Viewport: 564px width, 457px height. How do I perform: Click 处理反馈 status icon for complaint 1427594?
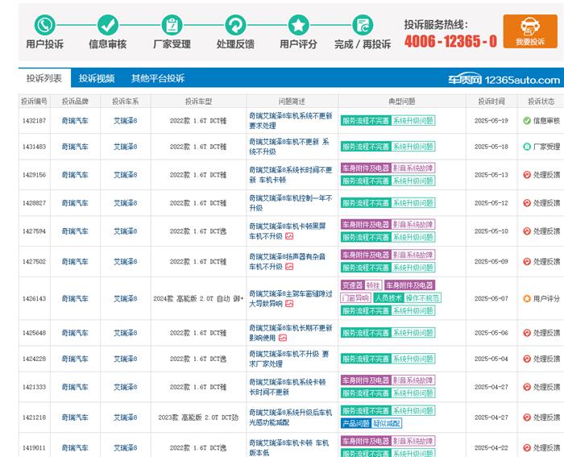527,231
